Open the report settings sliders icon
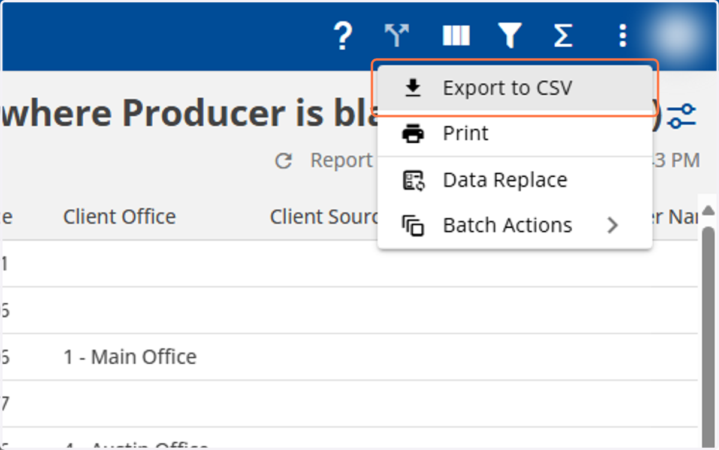 pos(682,116)
